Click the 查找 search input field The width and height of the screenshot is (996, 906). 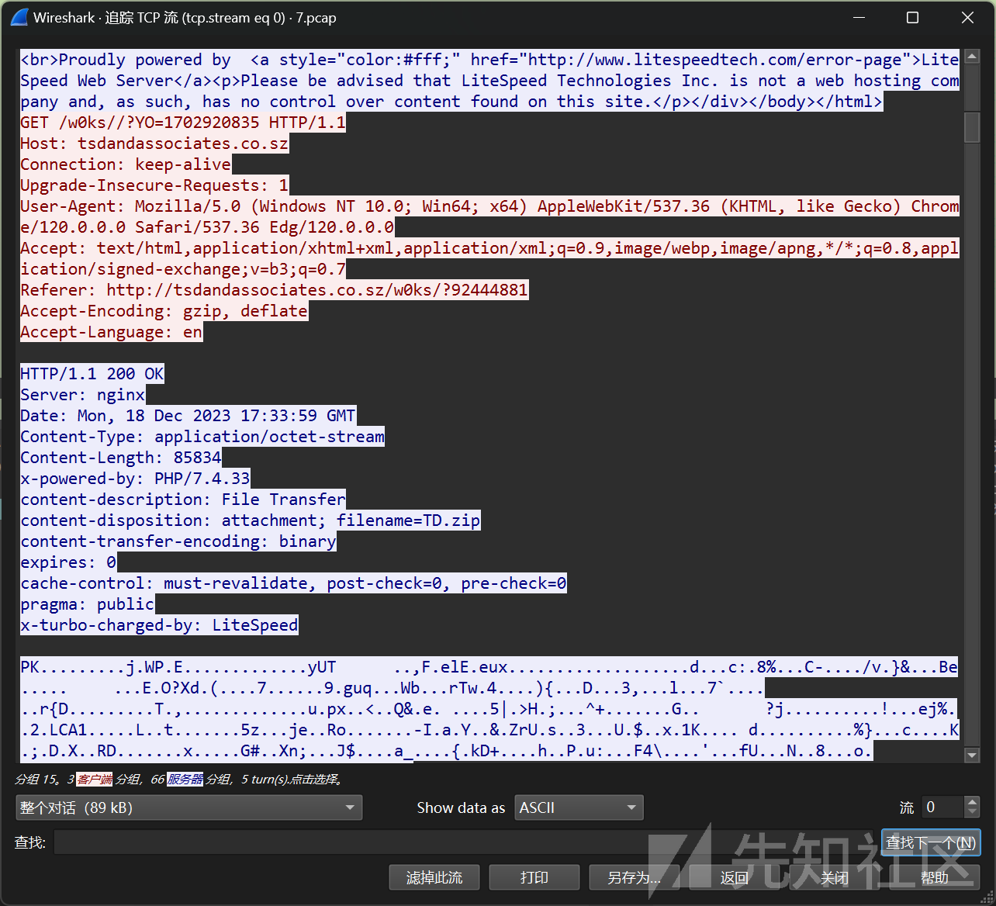pyautogui.click(x=464, y=842)
